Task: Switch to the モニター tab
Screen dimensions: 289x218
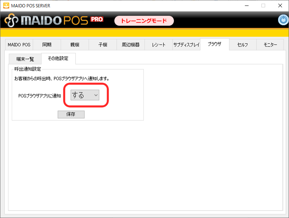Action: pos(270,45)
